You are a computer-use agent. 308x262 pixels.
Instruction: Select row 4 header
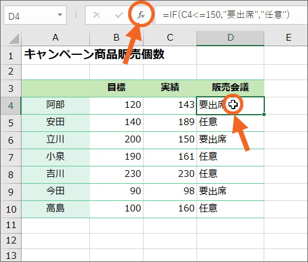pos(10,105)
